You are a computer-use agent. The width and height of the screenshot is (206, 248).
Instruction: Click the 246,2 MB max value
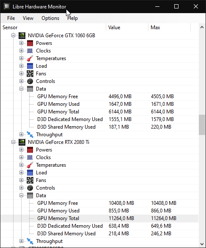[x=161, y=234]
